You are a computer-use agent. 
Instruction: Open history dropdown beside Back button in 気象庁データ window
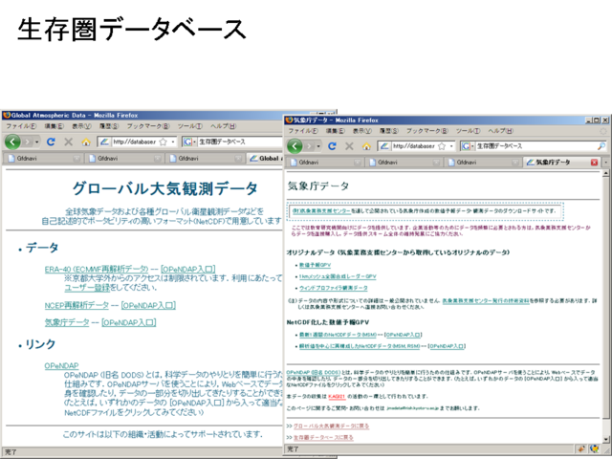[318, 146]
